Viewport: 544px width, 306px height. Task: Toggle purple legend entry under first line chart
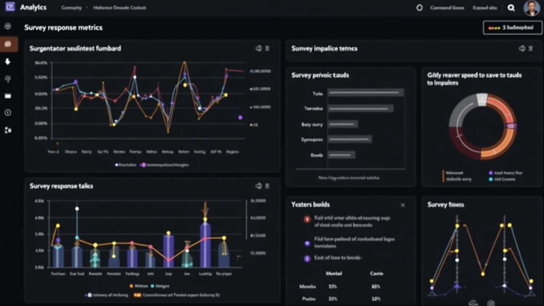[144, 165]
